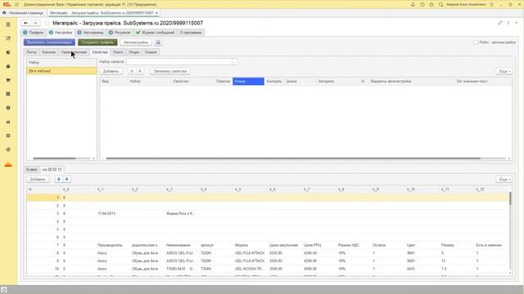Click bottom-left status bar icon

pyautogui.click(x=3, y=290)
